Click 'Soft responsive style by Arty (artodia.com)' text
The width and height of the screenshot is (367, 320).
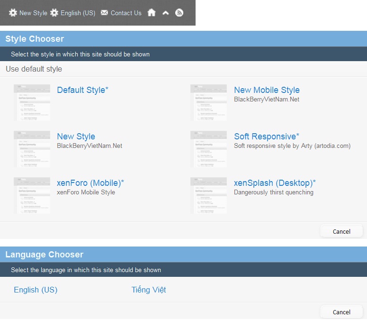[292, 146]
